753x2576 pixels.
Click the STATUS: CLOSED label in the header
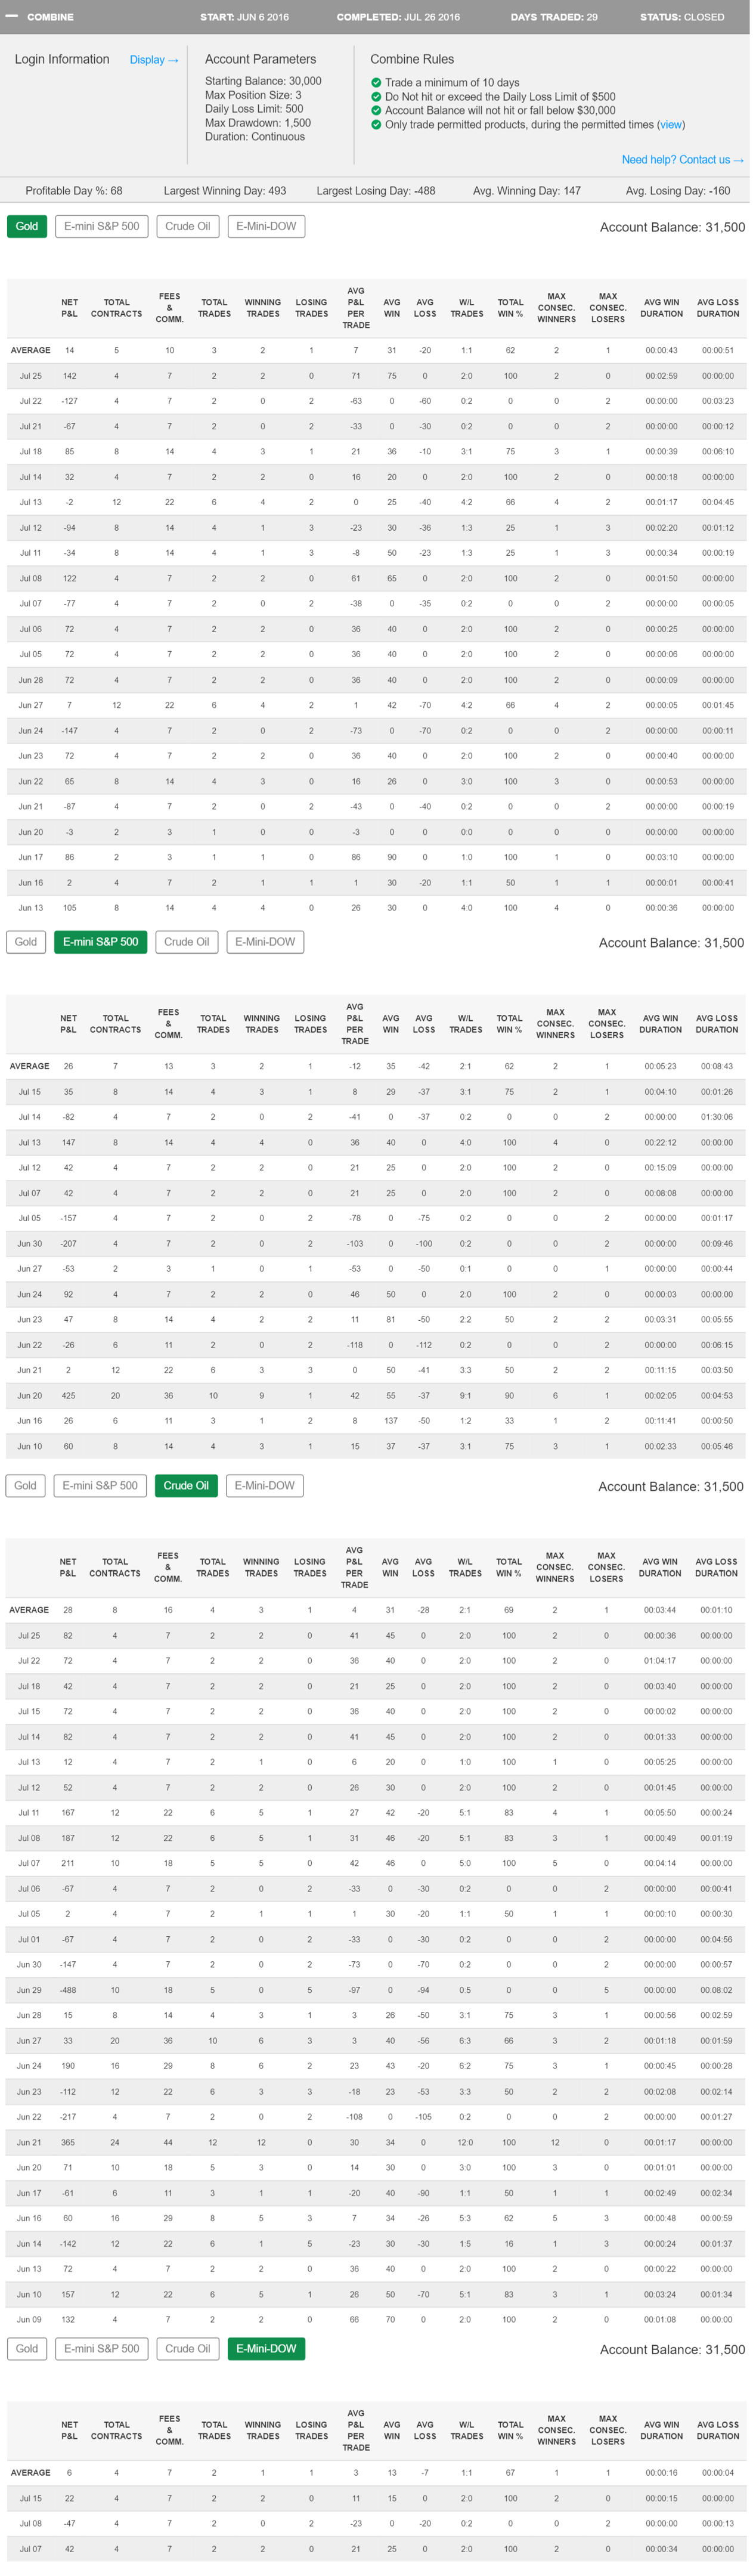tap(682, 17)
